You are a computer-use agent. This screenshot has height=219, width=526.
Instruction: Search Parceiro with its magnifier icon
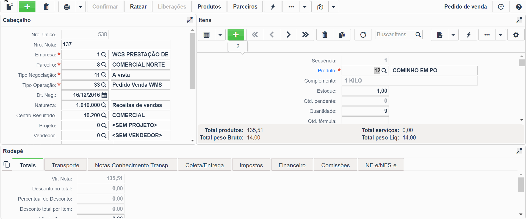[104, 65]
